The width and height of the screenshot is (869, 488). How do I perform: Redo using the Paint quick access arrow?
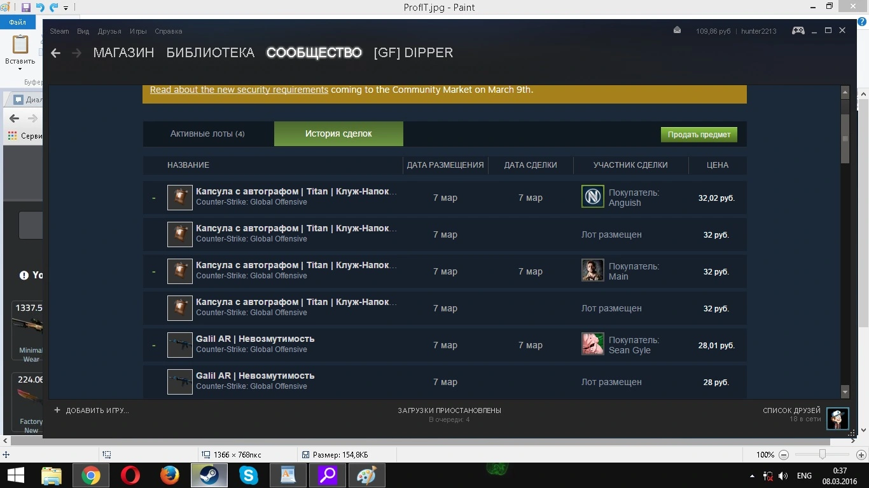54,8
